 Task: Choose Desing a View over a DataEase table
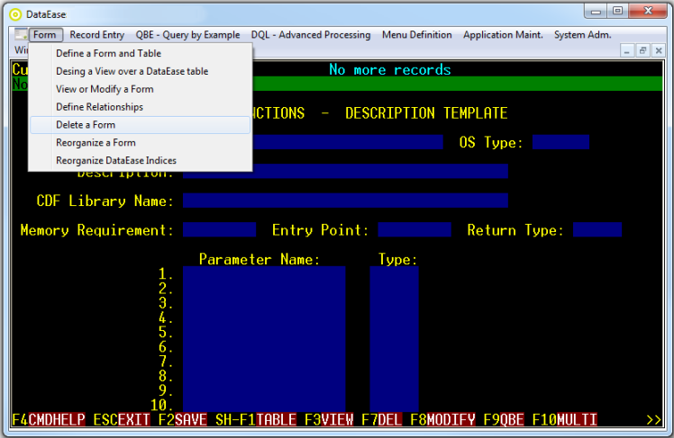point(141,71)
